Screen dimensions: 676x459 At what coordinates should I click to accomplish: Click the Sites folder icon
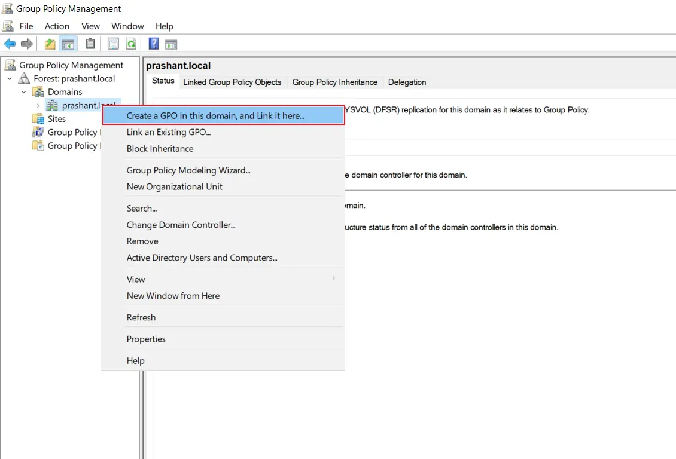click(x=38, y=118)
